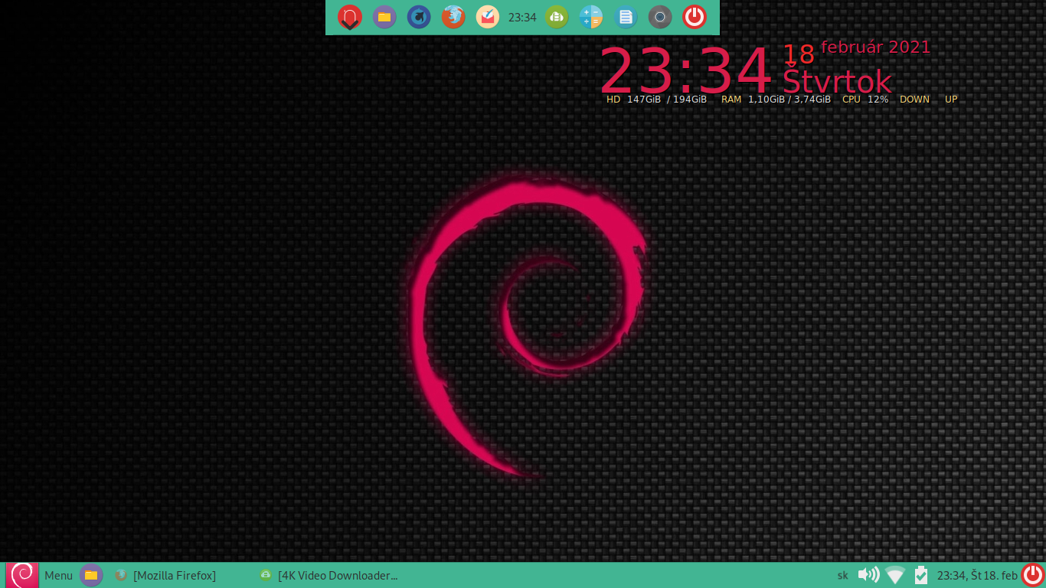Image resolution: width=1046 pixels, height=588 pixels.
Task: Launch Firefox from the top dock
Action: coord(453,17)
